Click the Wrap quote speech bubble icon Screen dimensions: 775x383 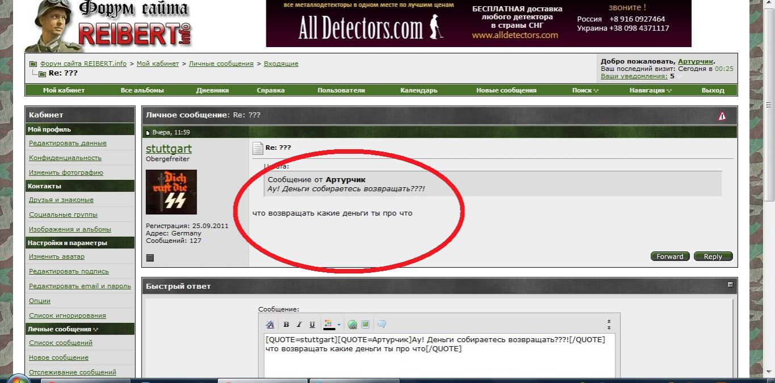(382, 325)
